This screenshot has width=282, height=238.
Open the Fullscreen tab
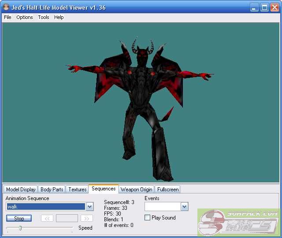pos(168,190)
